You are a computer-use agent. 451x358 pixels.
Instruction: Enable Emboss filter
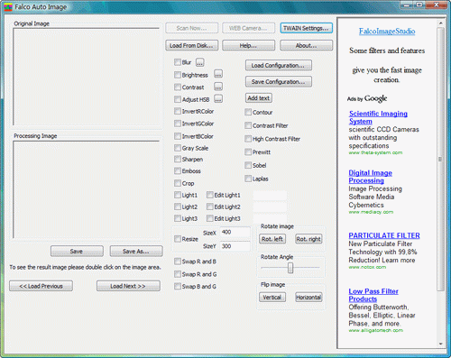[x=178, y=171]
